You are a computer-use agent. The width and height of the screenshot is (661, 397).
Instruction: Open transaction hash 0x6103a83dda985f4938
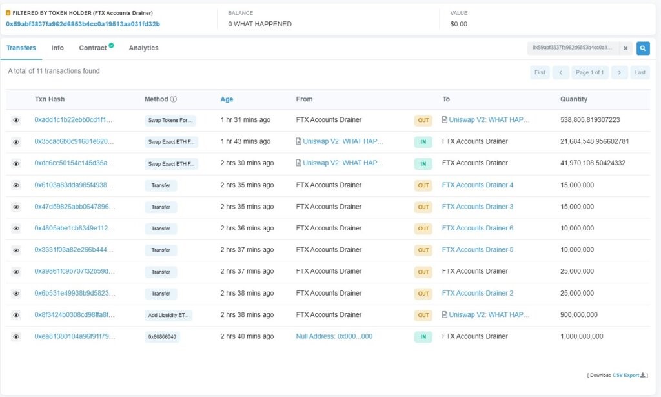point(74,185)
